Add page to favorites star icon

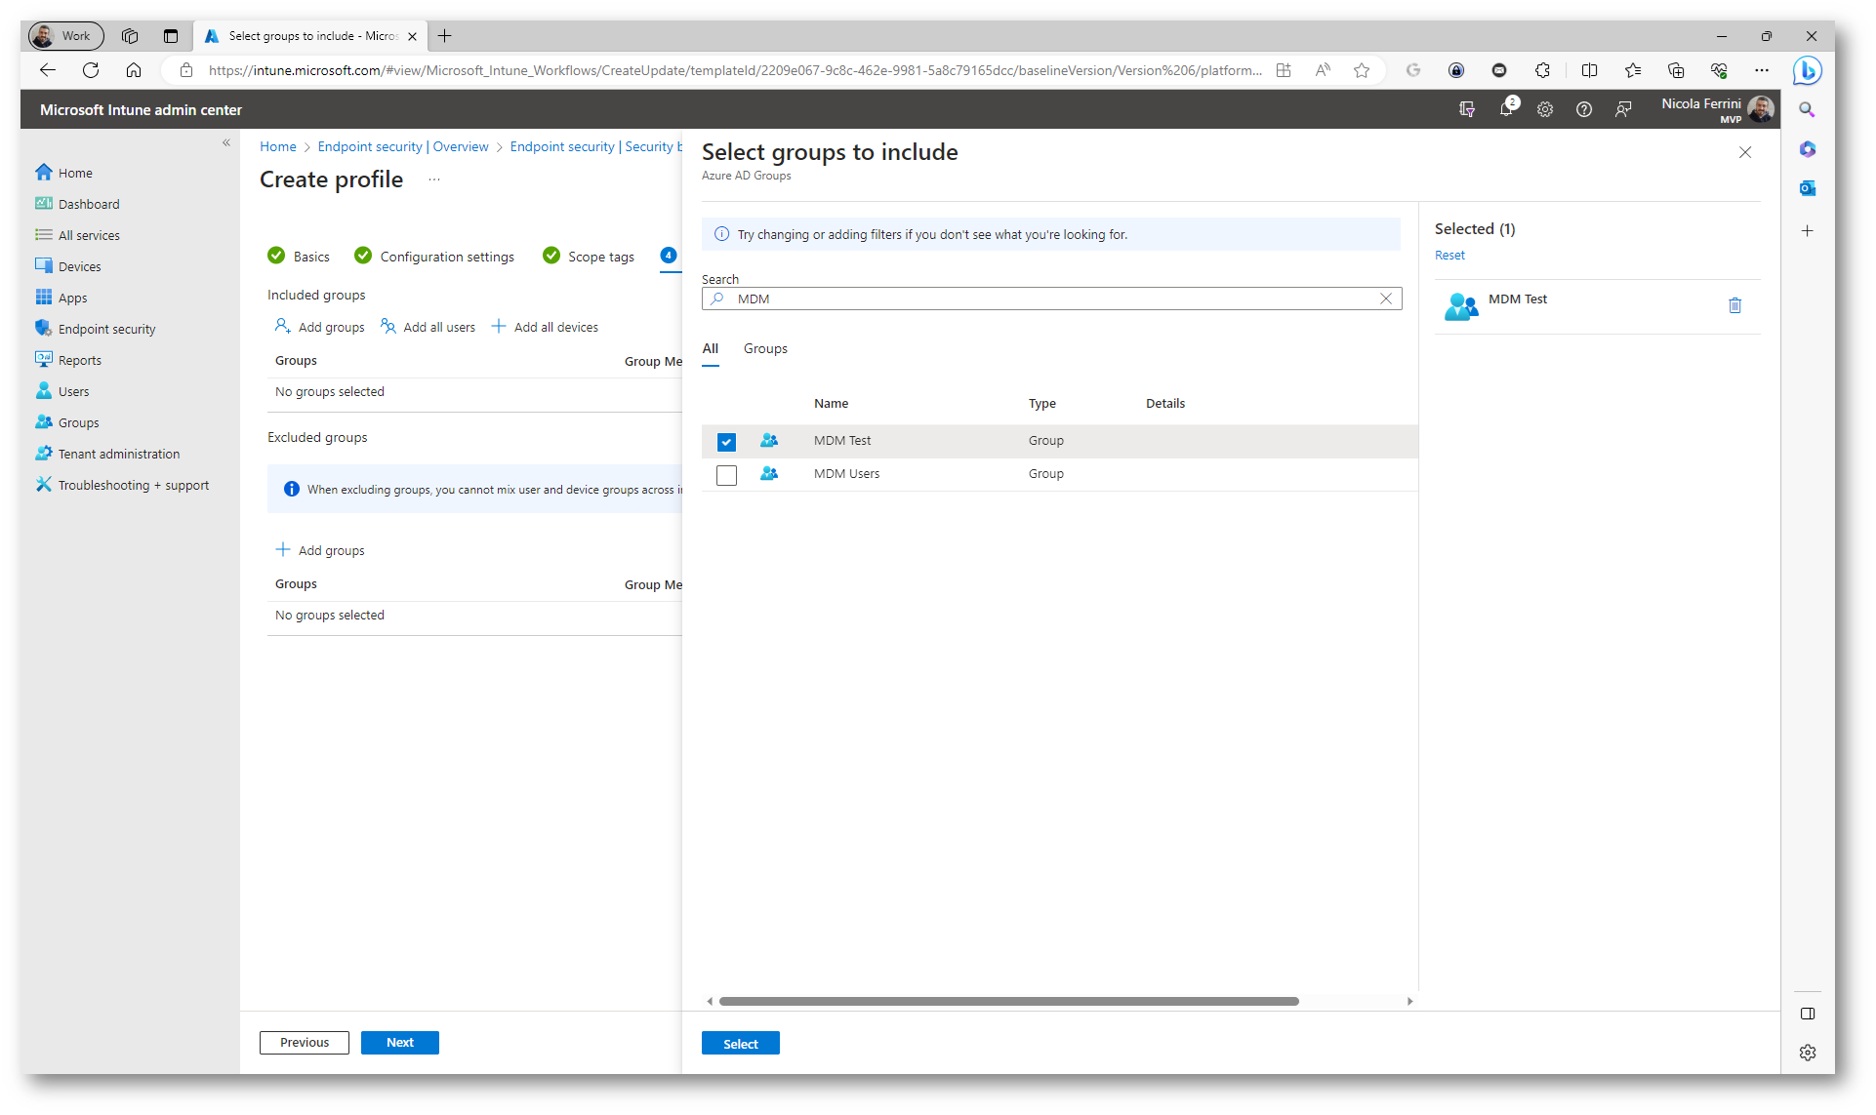[1362, 70]
